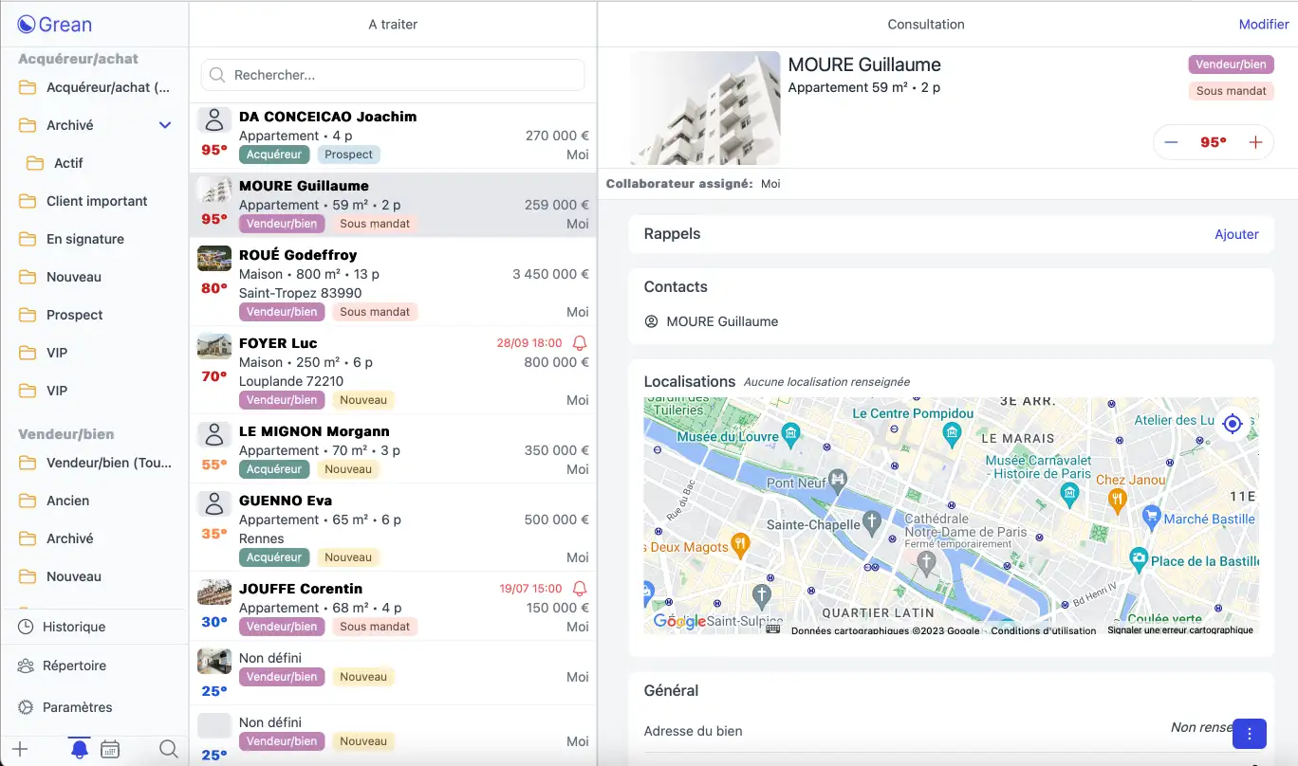Go to Paramètres in the sidebar

click(x=77, y=707)
